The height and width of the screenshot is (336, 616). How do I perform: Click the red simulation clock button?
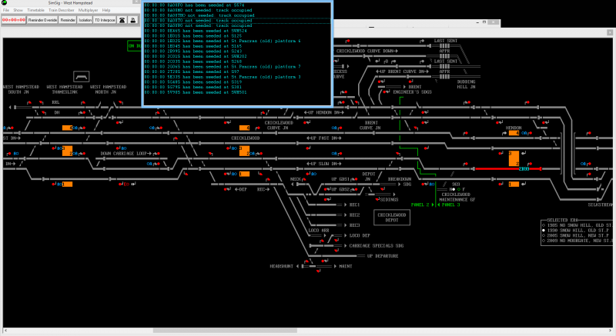pos(14,20)
